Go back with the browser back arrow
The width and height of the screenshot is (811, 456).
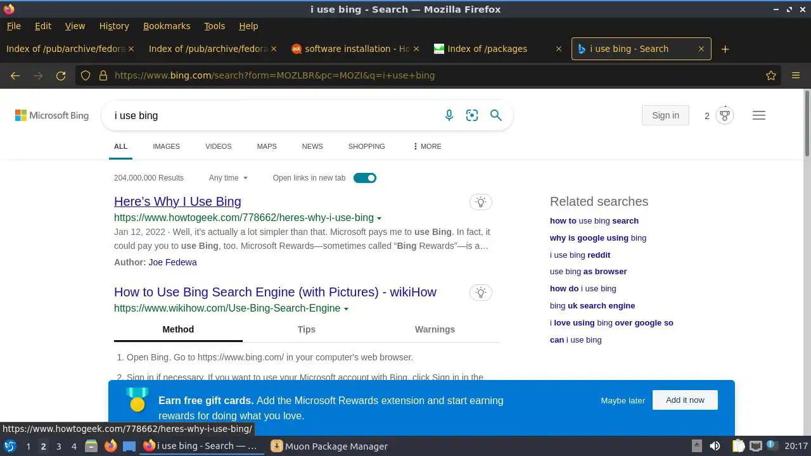coord(15,75)
